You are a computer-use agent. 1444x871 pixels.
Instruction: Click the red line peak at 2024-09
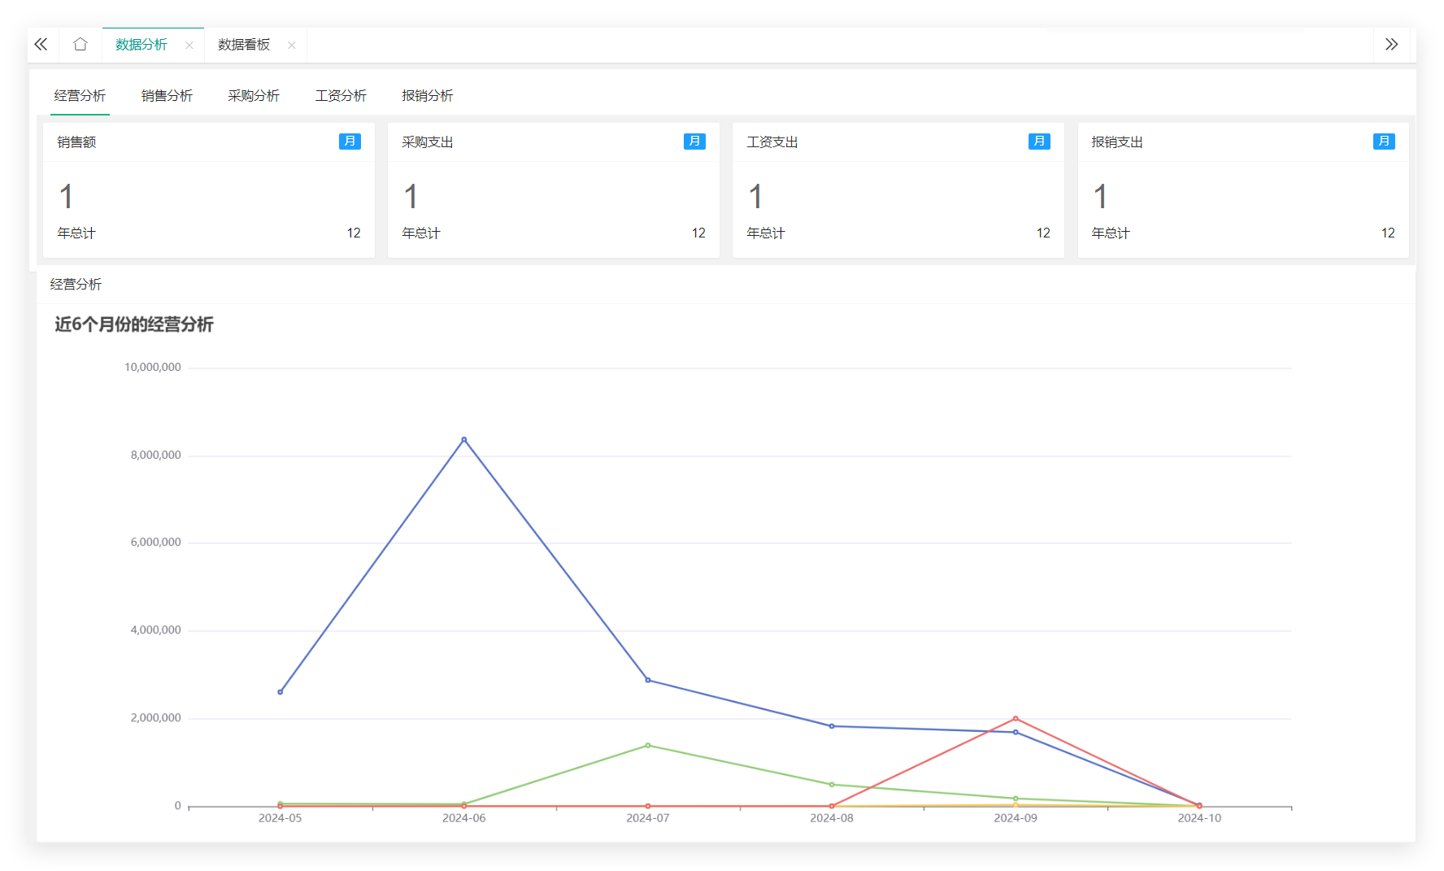[x=1016, y=719]
